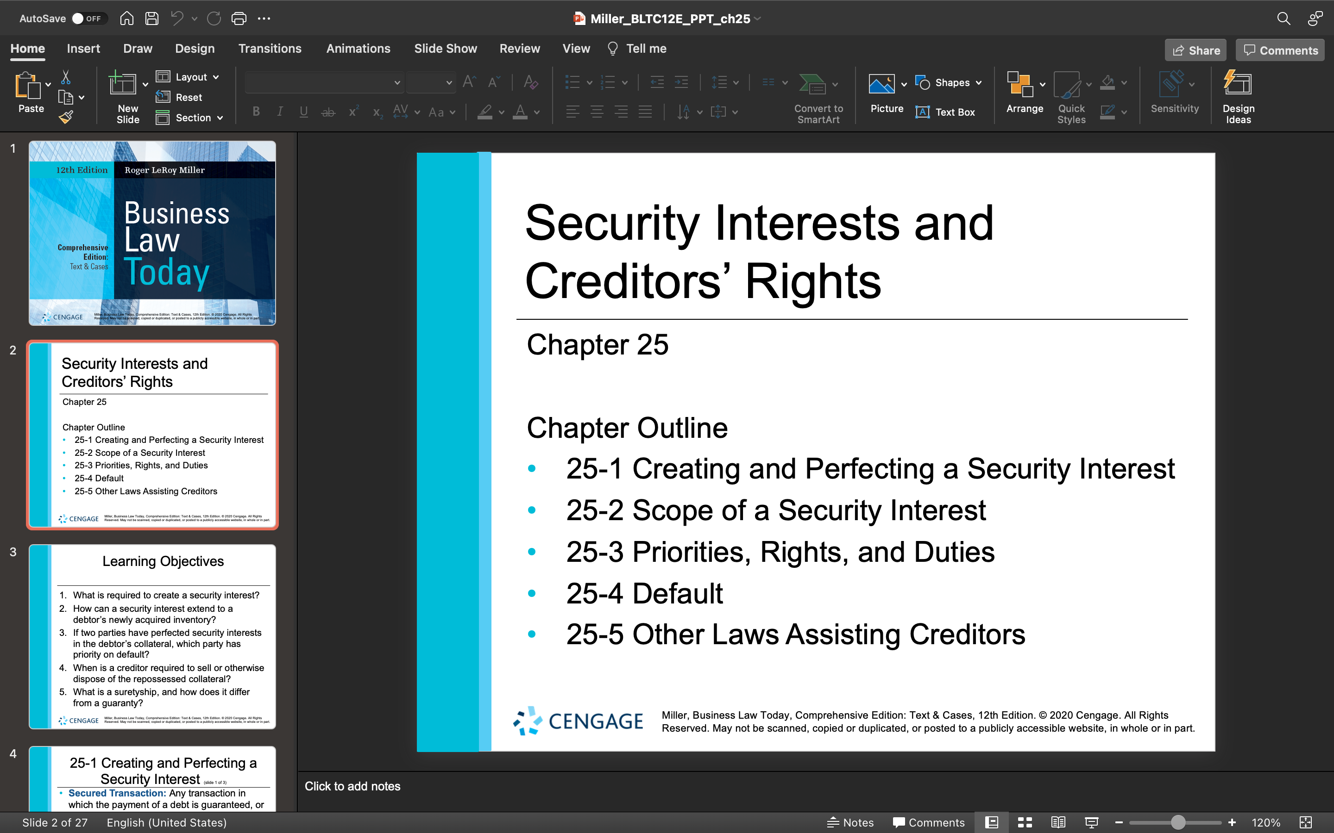Click the Share button

point(1196,50)
